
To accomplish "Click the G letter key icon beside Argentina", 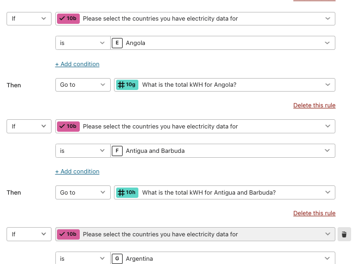I will tap(117, 259).
